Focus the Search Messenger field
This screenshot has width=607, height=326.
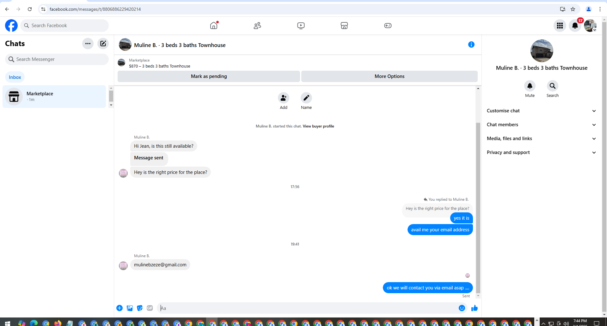coord(57,59)
